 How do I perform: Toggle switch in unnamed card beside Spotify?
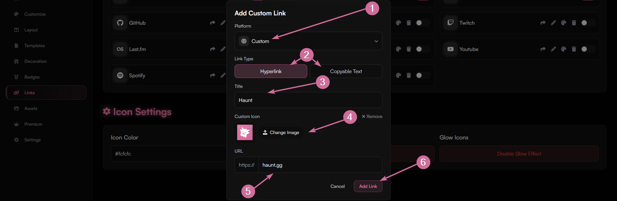point(423,75)
